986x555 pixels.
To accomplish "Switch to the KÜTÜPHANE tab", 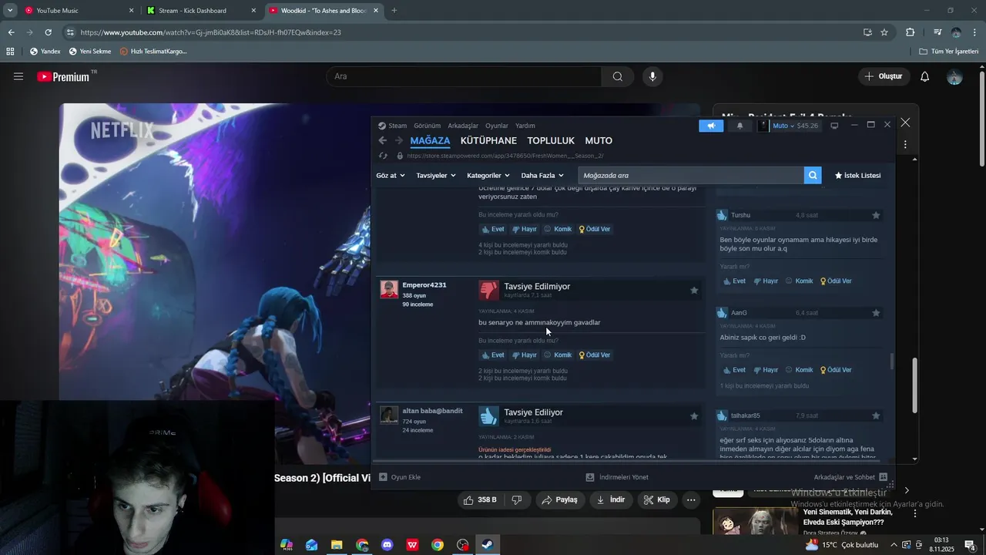I will 488,140.
